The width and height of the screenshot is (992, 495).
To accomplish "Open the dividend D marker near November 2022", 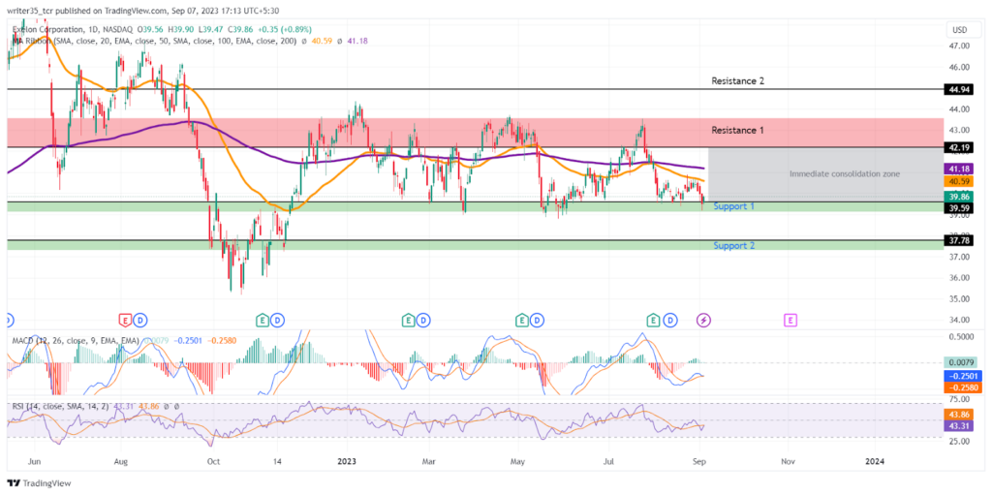I will [x=278, y=321].
